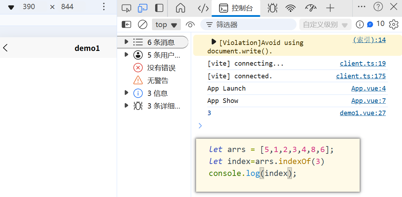The image size is (402, 197).
Task: Go back with the demo1 page arrow
Action: [5, 48]
